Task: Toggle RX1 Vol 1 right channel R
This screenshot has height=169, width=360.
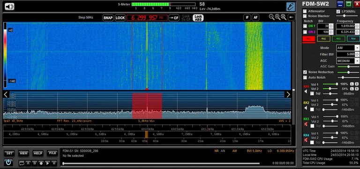Action: pyautogui.click(x=357, y=84)
